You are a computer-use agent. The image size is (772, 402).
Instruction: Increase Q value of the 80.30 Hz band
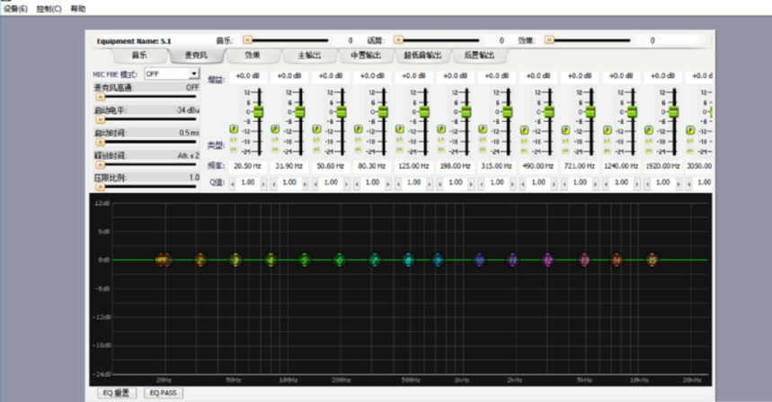[388, 183]
